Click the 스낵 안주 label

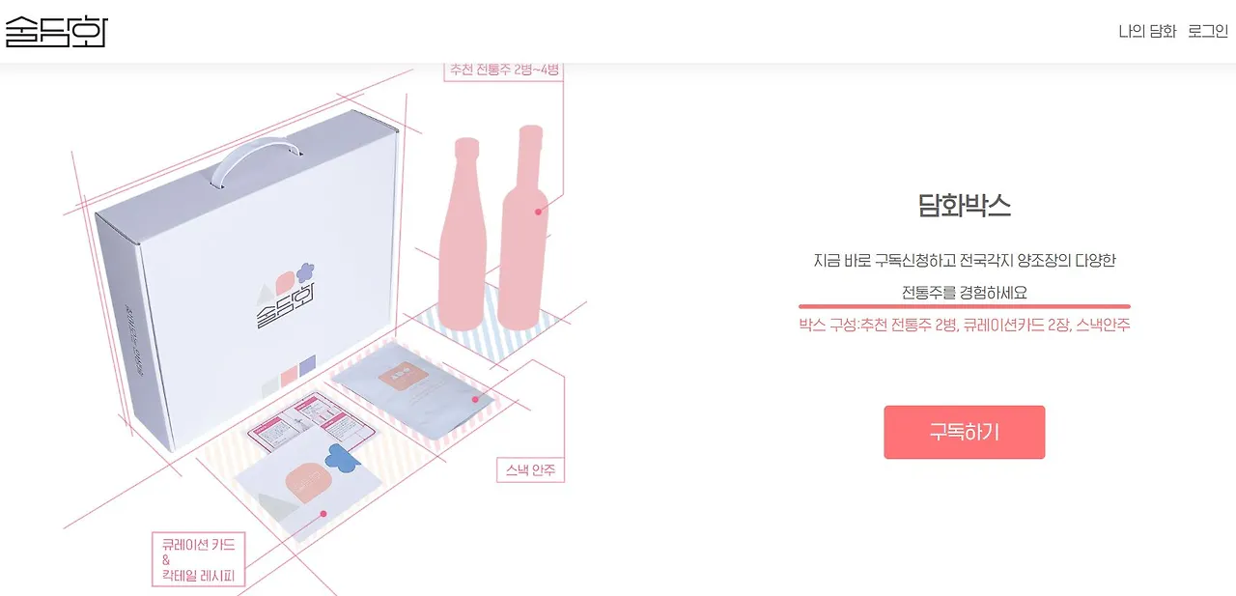point(530,470)
